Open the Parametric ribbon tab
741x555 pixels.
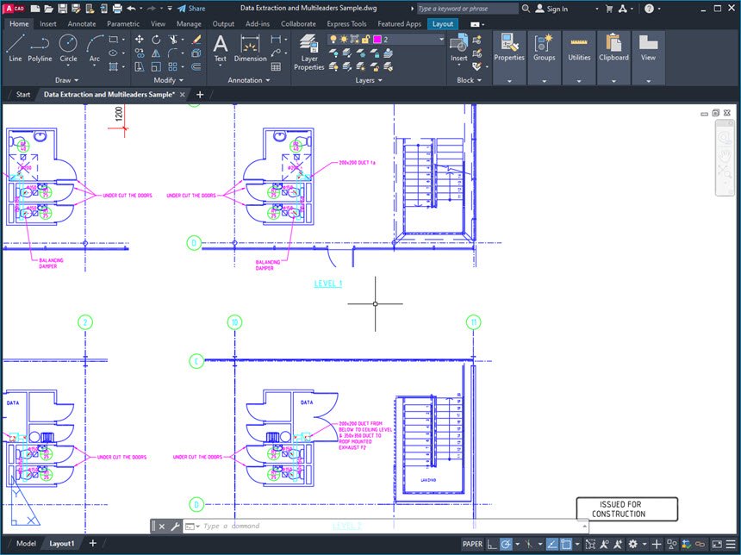[123, 23]
